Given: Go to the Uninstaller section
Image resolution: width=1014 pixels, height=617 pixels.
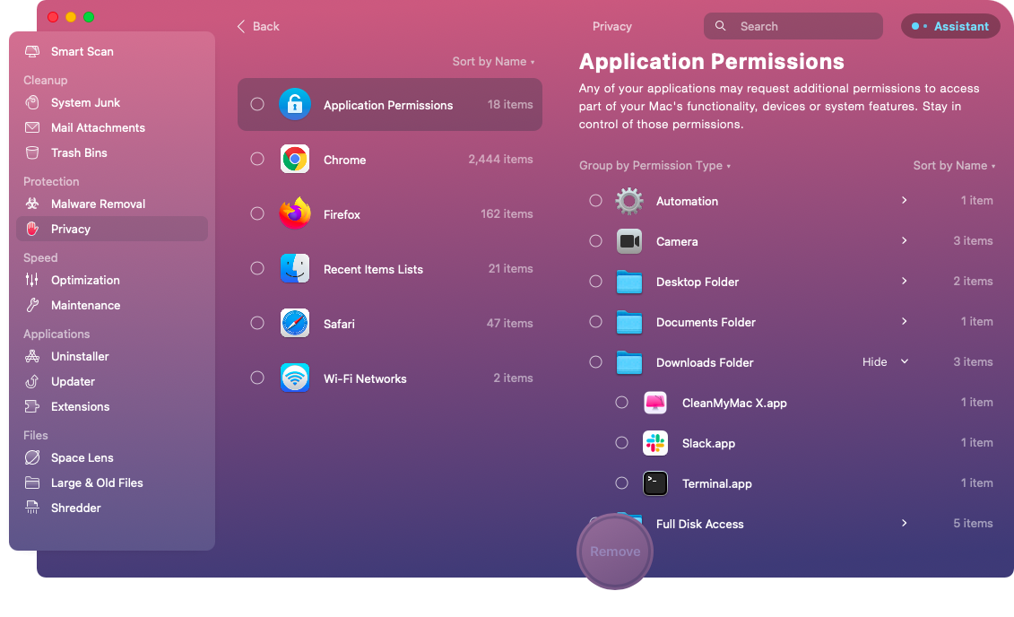Looking at the screenshot, I should (111, 356).
